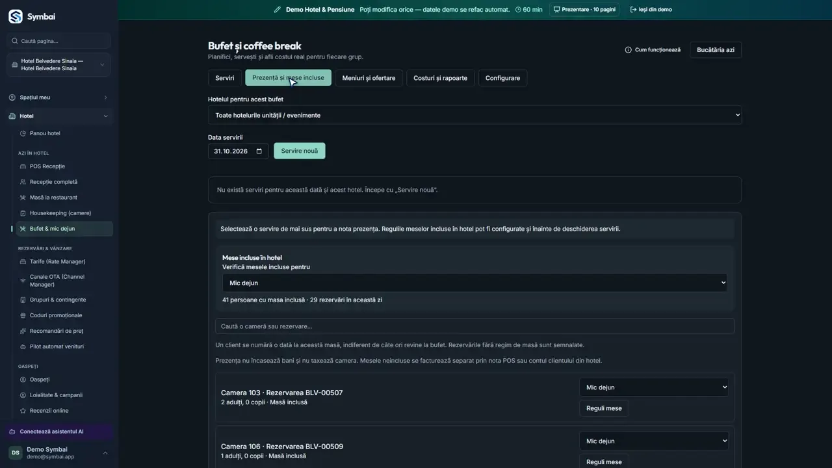The width and height of the screenshot is (832, 468).
Task: Click the Recenzii online star icon
Action: click(23, 411)
